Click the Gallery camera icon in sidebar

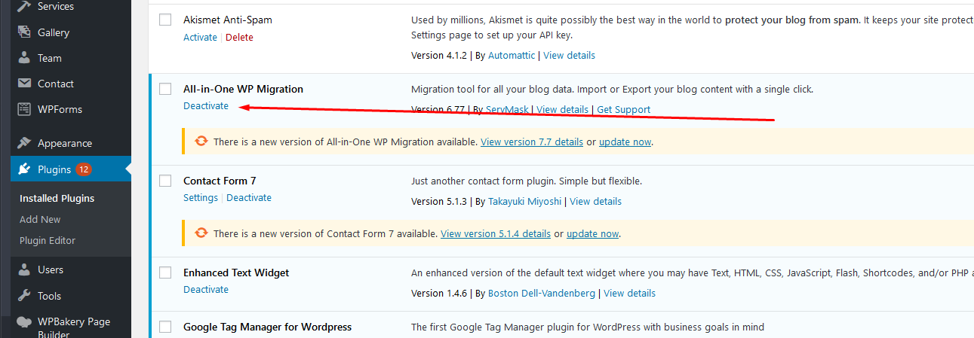pyautogui.click(x=24, y=32)
